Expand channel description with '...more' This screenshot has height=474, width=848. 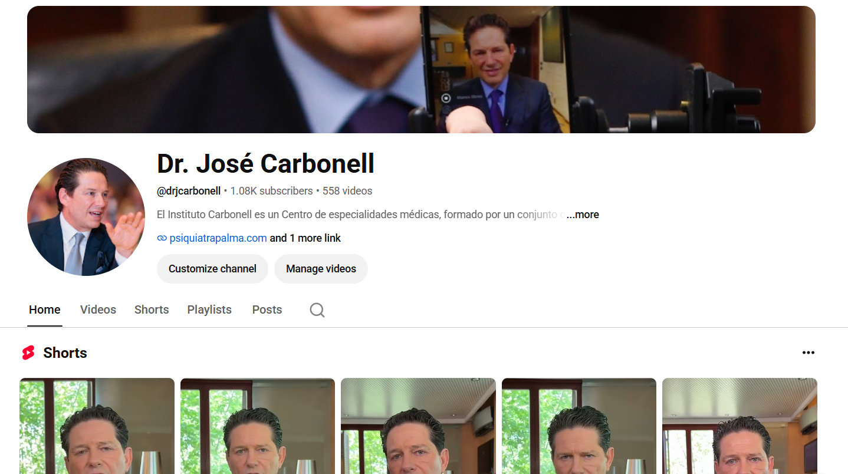583,215
